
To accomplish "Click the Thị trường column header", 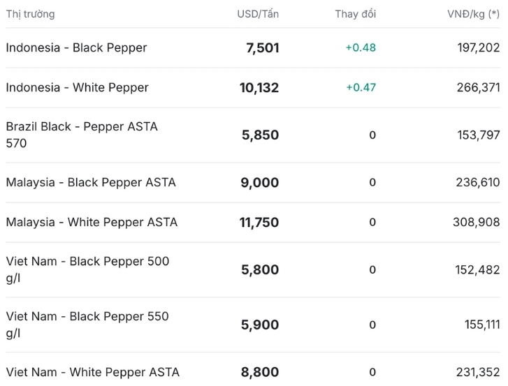I will pos(31,14).
